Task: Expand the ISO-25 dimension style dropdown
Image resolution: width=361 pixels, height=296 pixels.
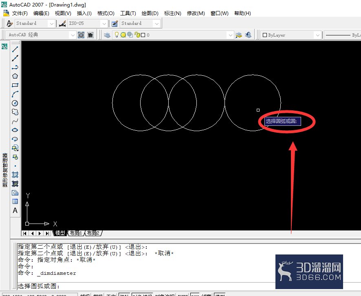Action: coord(104,24)
